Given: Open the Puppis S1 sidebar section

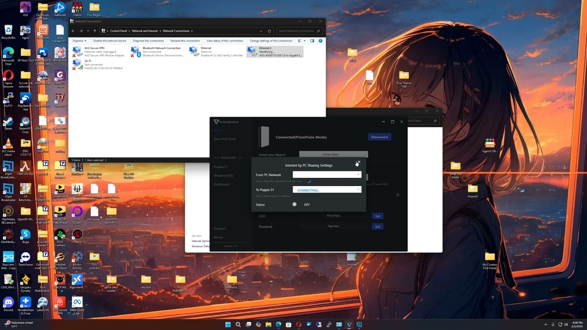Looking at the screenshot, I should [x=221, y=167].
